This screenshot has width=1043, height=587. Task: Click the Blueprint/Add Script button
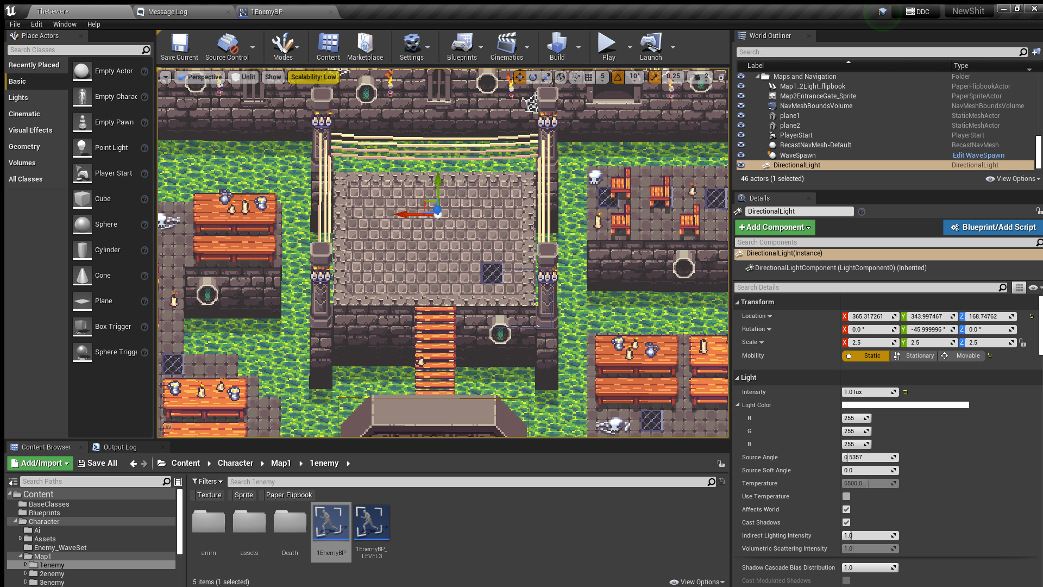pos(992,227)
